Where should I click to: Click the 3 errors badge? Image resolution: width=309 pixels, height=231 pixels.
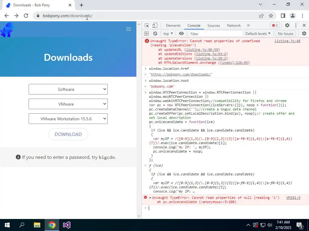pyautogui.click(x=275, y=25)
